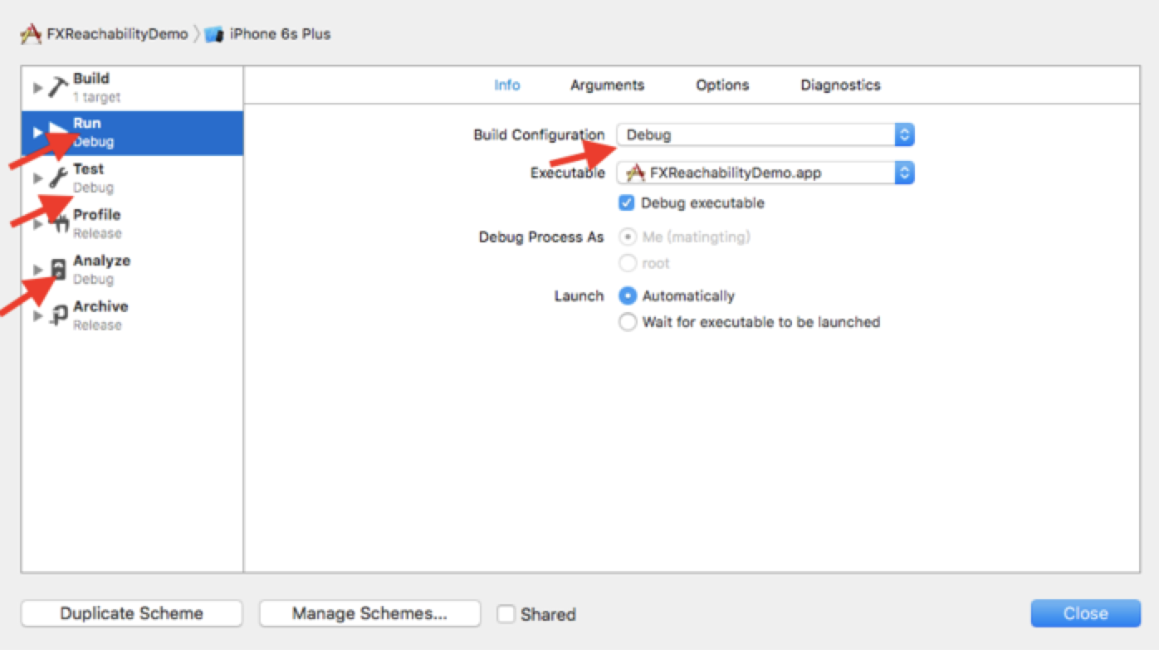
Task: Select the Profile Release row
Action: point(132,224)
